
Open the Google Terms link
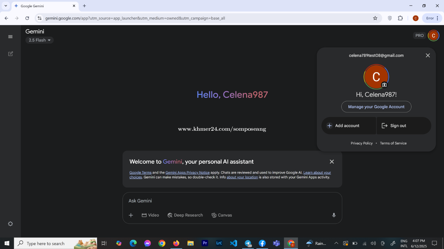click(x=140, y=173)
